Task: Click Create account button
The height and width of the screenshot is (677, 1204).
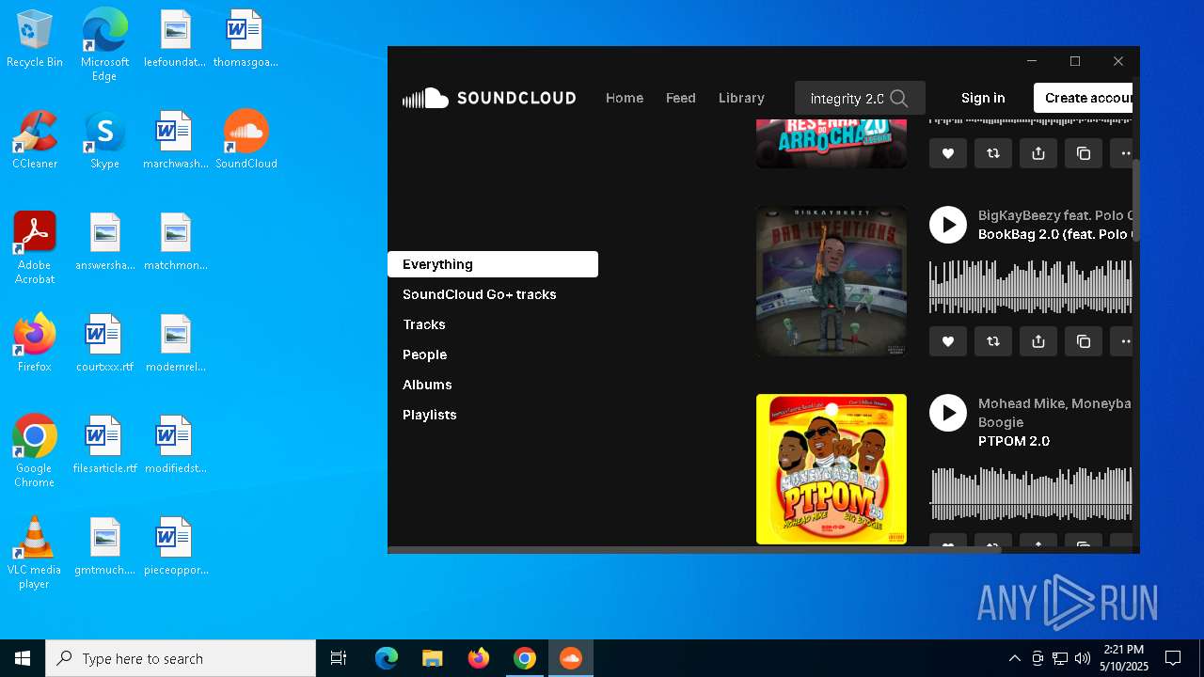Action: pos(1084,98)
